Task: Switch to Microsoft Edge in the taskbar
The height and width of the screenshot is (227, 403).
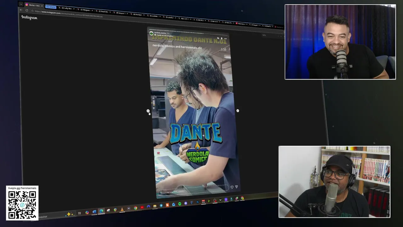Action: coord(101,211)
